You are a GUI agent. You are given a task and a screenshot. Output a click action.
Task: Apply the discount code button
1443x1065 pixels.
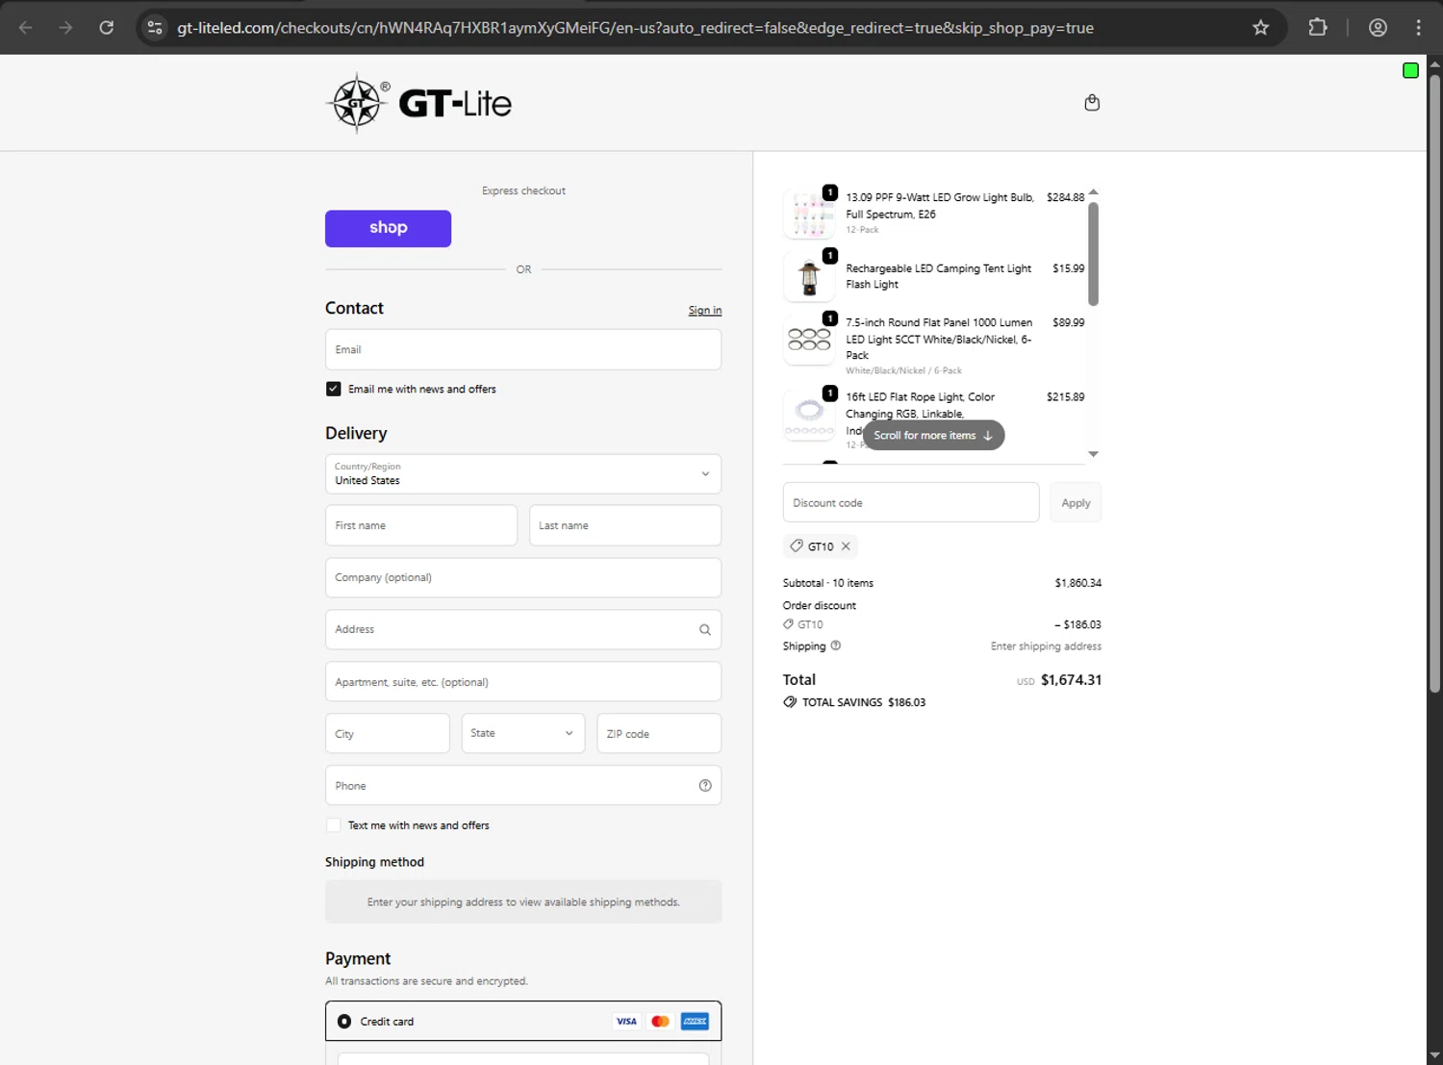tap(1076, 503)
